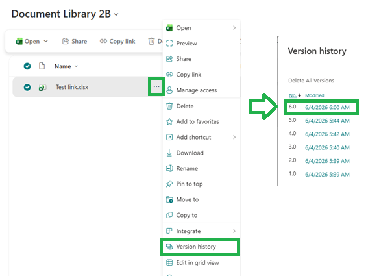Click the Excel file icon for Test link.xlsx
This screenshot has width=368, height=276.
[42, 88]
